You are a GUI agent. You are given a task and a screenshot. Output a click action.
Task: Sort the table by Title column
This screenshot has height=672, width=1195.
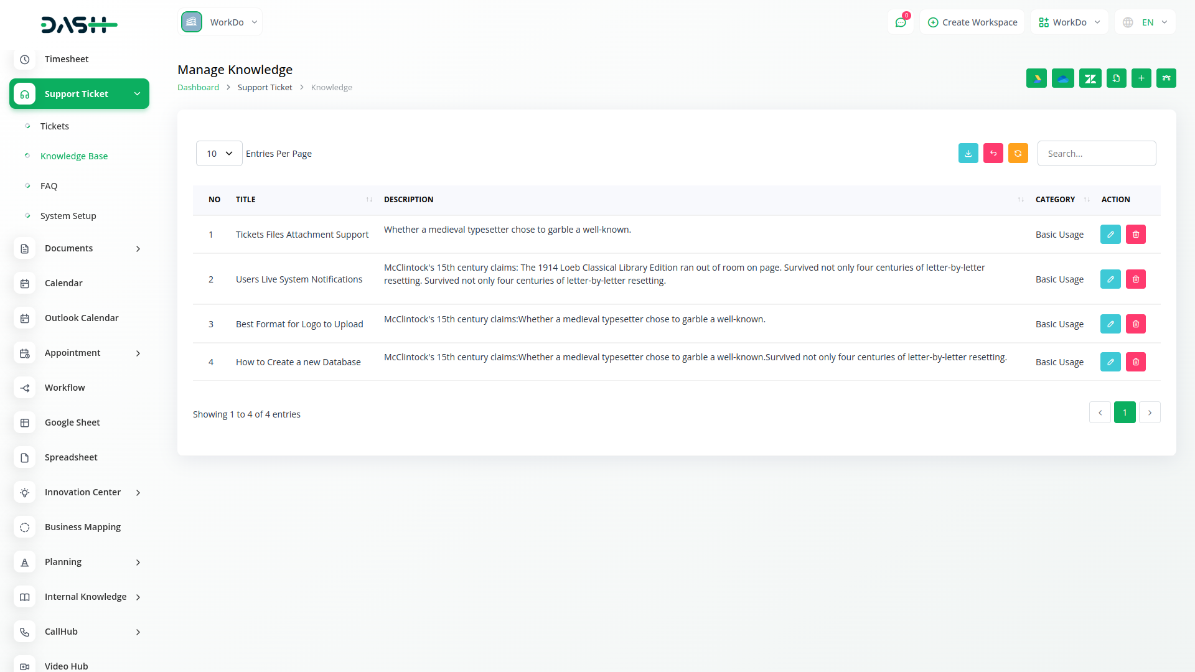(304, 200)
